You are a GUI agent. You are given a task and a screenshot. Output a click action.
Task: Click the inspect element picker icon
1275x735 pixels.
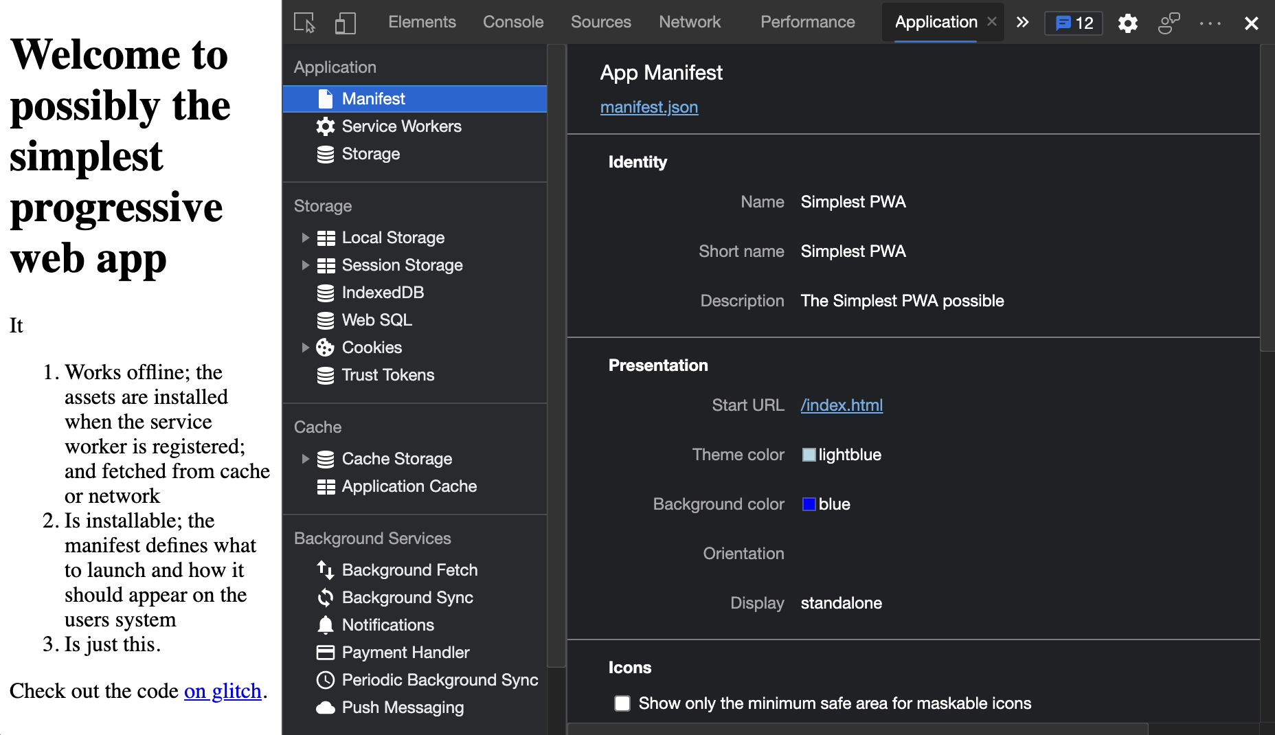point(304,23)
